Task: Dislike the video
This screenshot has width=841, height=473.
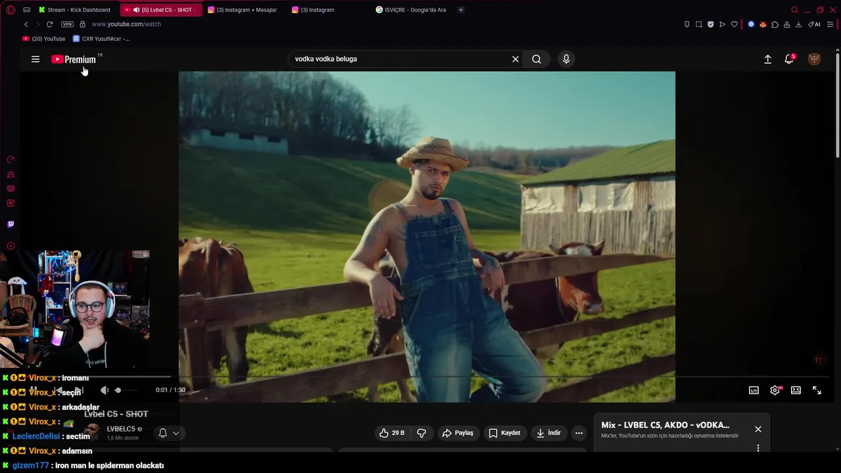Action: point(422,433)
